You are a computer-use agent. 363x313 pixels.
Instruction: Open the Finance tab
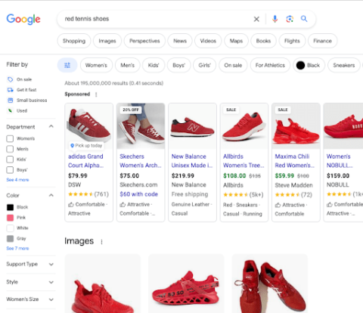click(x=322, y=41)
